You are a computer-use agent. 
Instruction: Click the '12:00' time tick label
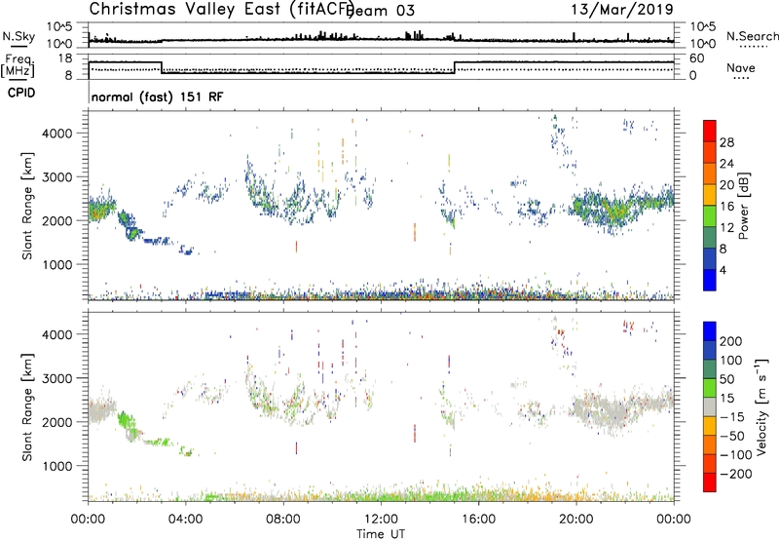(381, 520)
